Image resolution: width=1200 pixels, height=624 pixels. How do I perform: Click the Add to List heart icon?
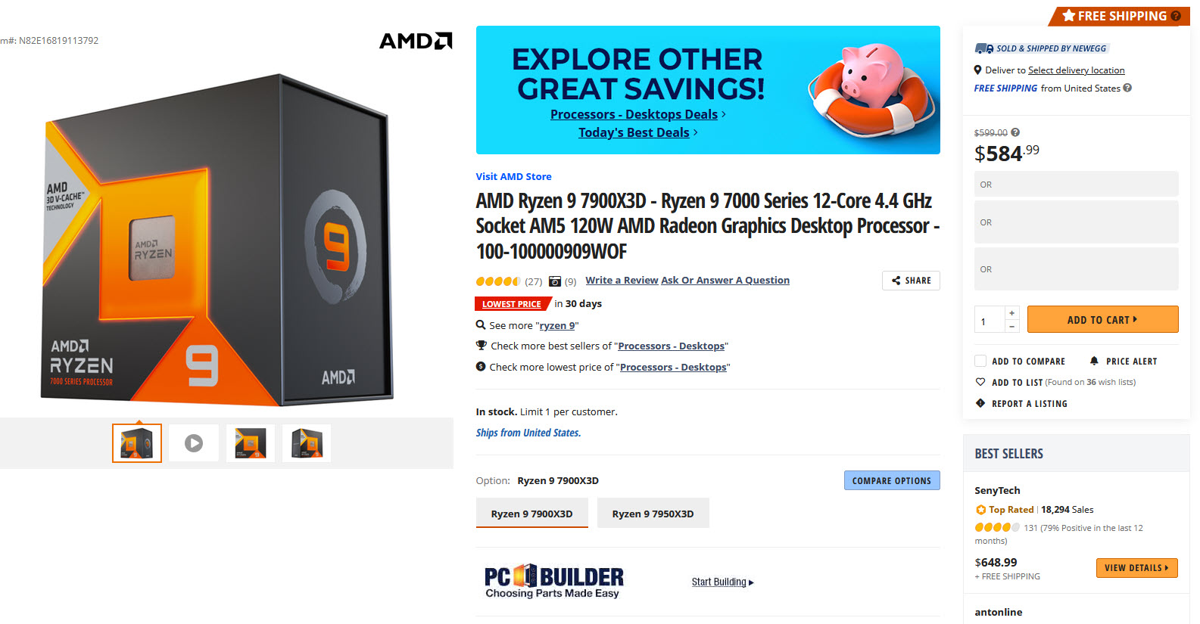[980, 382]
